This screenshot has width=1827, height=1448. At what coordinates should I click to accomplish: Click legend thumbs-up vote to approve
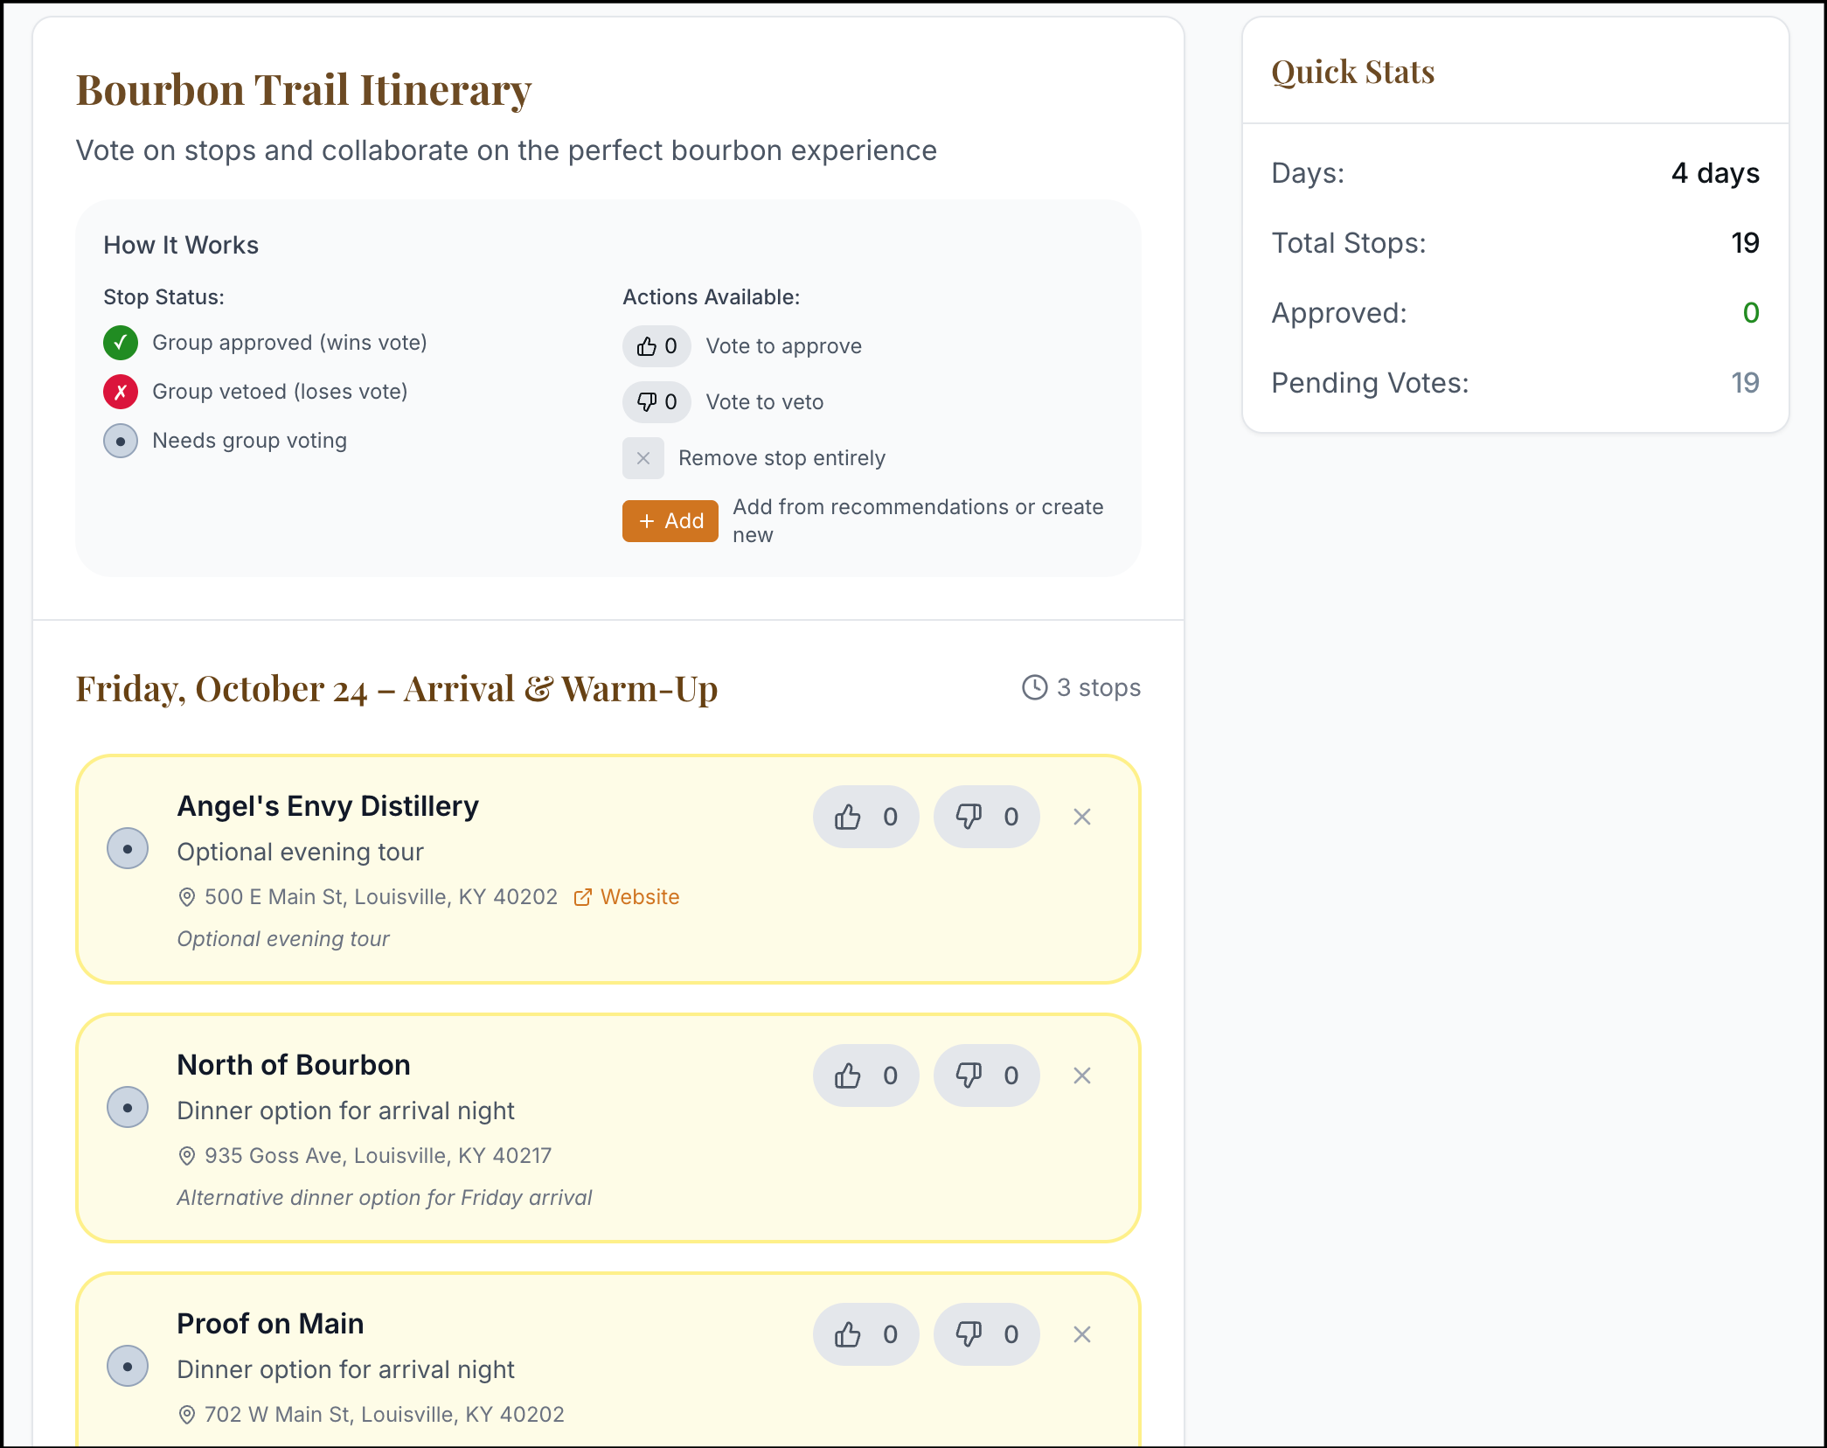656,346
